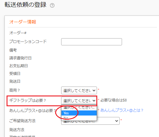Open the あんしんプラス+@とは？ link

[122, 110]
